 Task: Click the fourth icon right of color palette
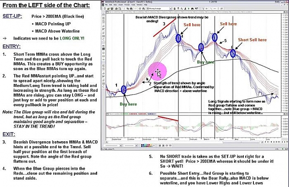pyautogui.click(x=170, y=145)
